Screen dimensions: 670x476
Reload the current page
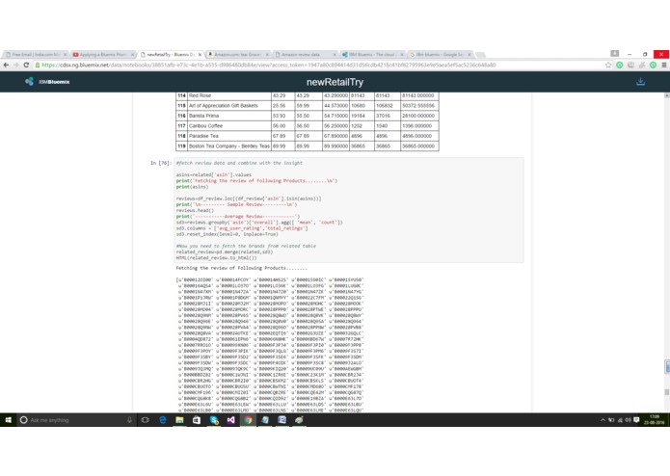[x=26, y=65]
